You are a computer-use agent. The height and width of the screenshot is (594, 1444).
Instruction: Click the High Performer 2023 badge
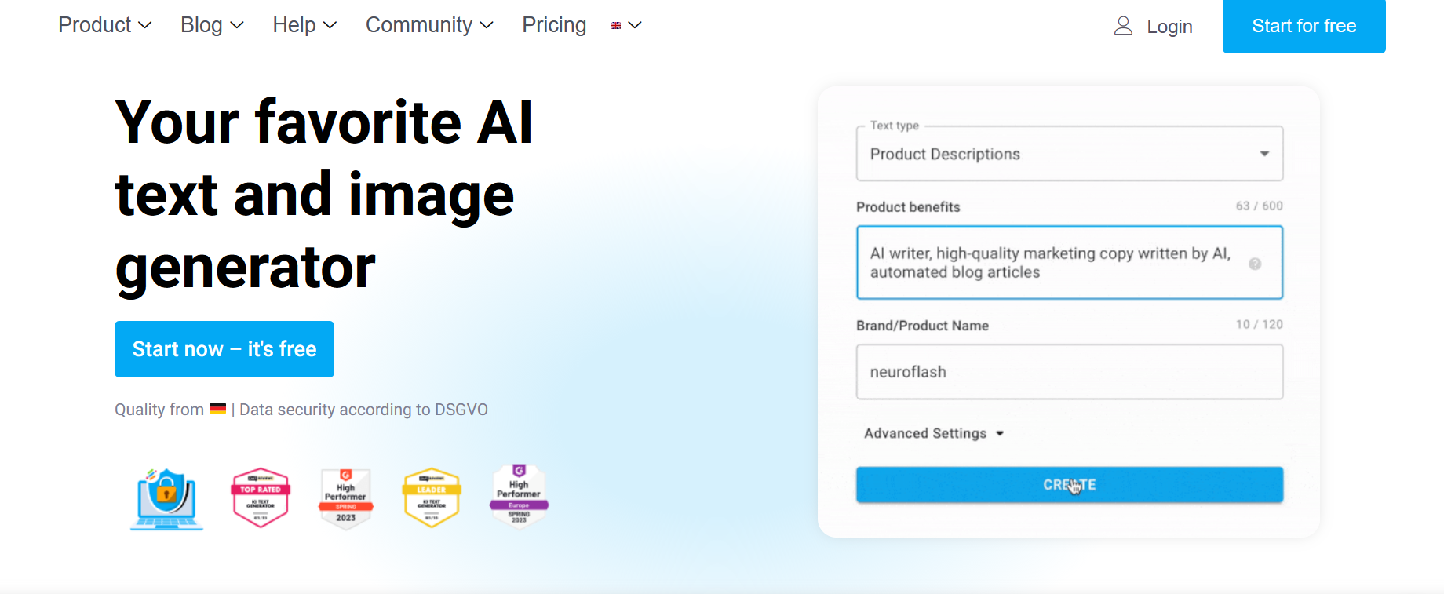coord(346,499)
